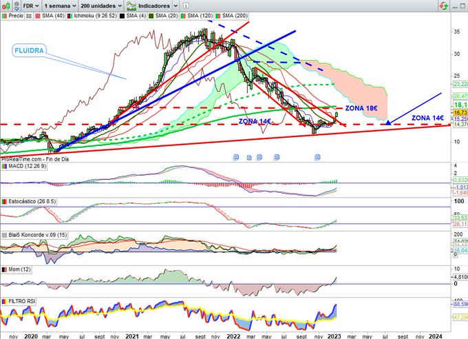Select the 'ZONA 14€' label right of the blue arrow
The image size is (468, 339).
click(427, 118)
